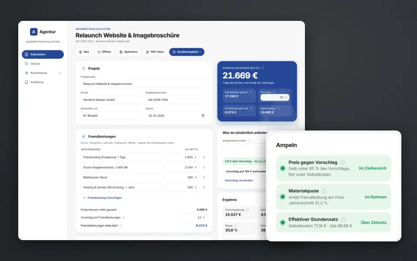
Task: Click the Vorschlag verwenden link
Action: coord(239,180)
